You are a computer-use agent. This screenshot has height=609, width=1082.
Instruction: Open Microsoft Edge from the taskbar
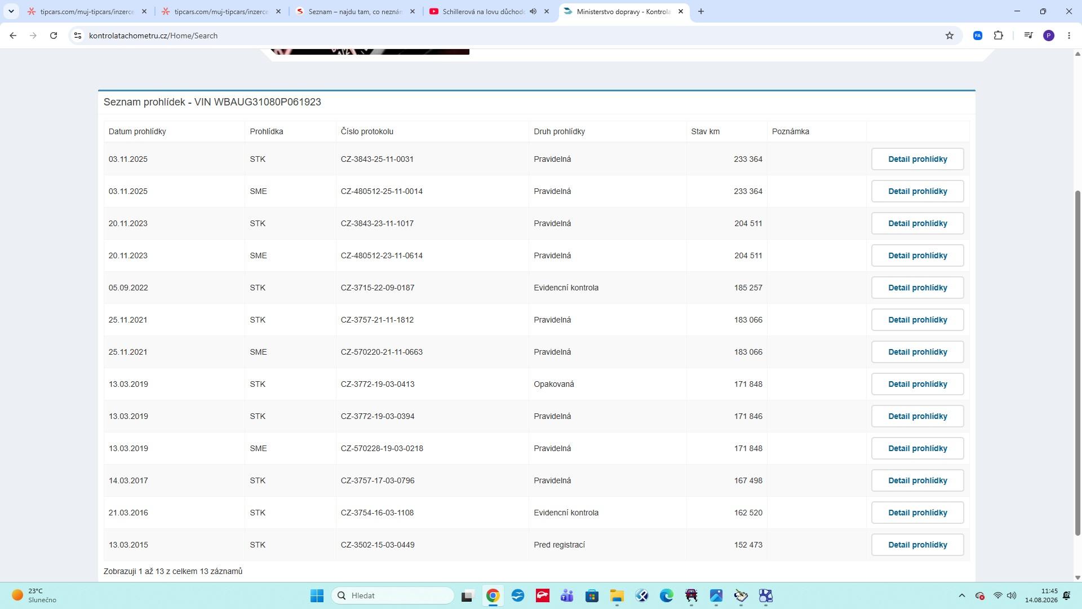click(x=666, y=595)
